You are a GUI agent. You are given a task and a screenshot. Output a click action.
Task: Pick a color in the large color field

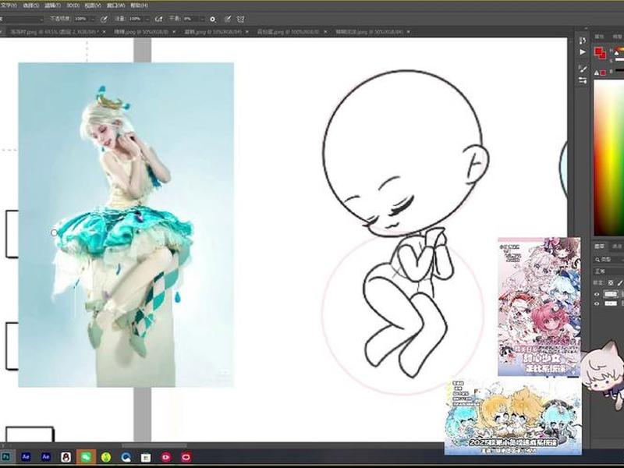609,158
